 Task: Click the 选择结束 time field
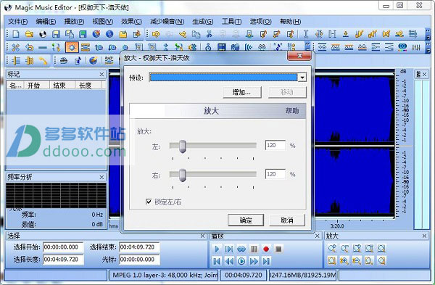tap(139, 247)
